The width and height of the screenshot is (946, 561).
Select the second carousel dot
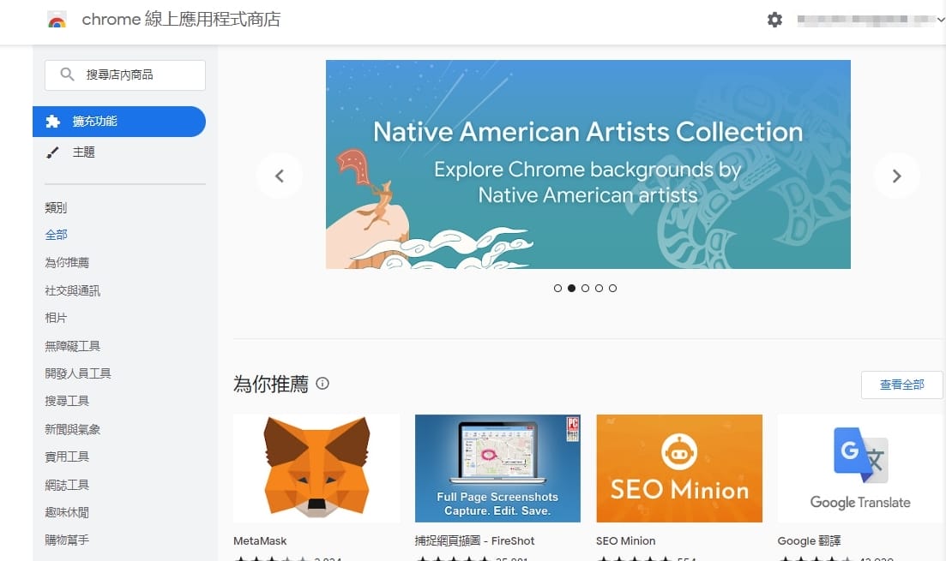click(x=571, y=288)
